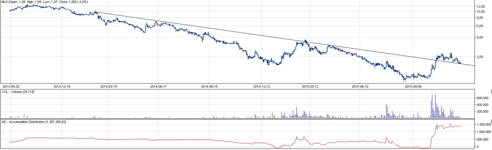
Task: Click the 2015-06-10 date axis label
Action: click(x=360, y=86)
